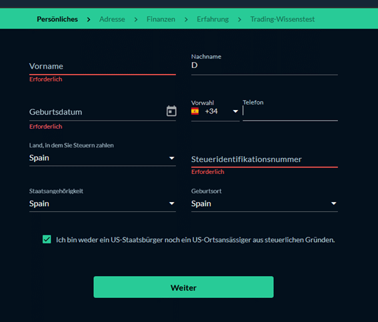Expand the Geburtsort dropdown arrow
The image size is (378, 322).
pyautogui.click(x=333, y=203)
